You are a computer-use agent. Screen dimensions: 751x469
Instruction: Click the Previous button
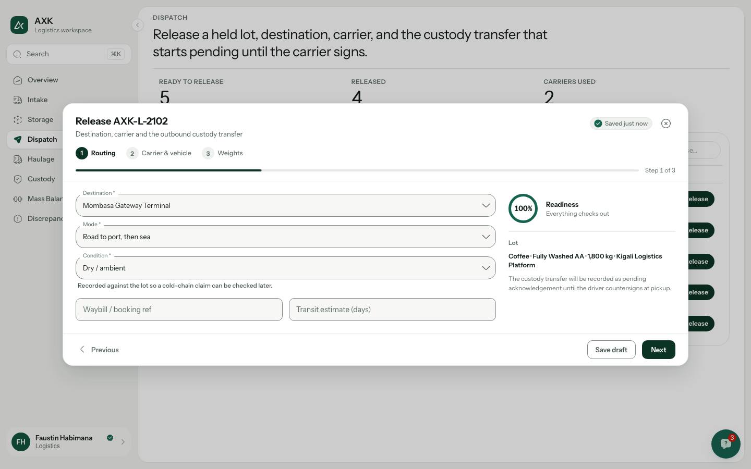pos(99,350)
